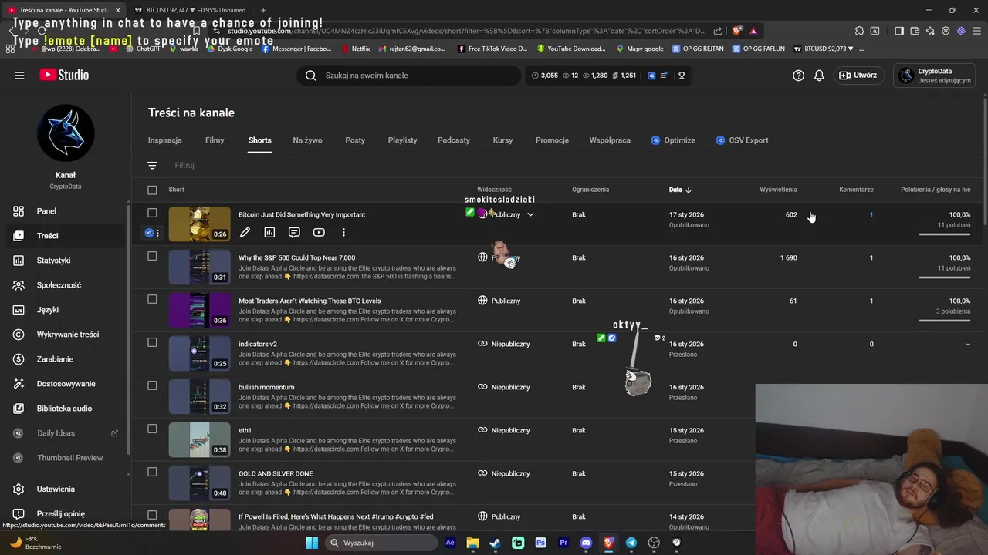Tick checkbox for If Powell Is Fired short
988x555 pixels.
click(152, 515)
